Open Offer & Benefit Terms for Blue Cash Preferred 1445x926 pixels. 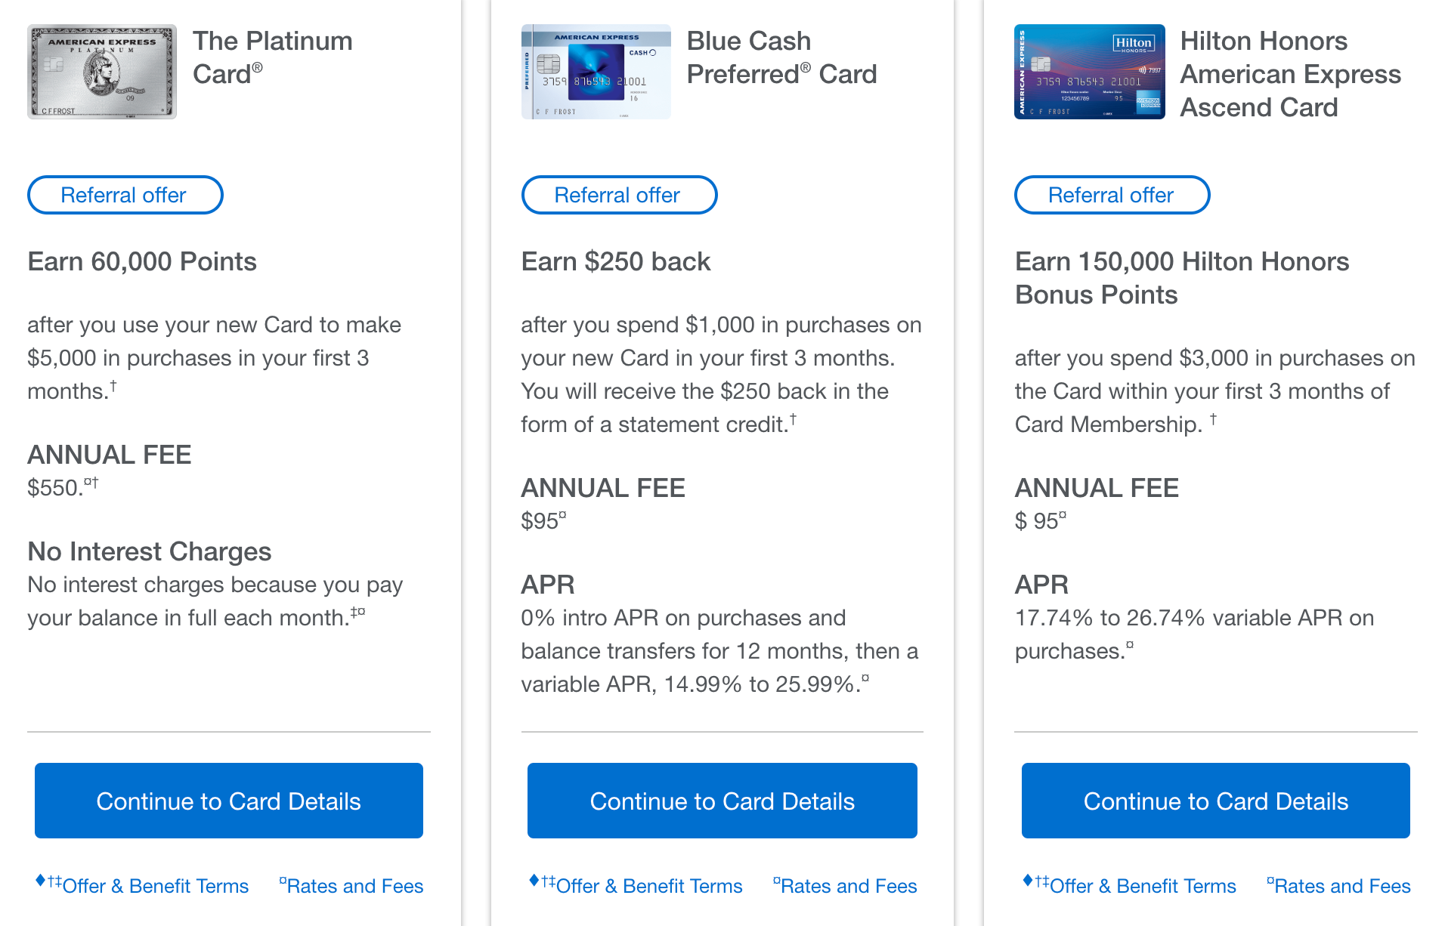pyautogui.click(x=648, y=886)
